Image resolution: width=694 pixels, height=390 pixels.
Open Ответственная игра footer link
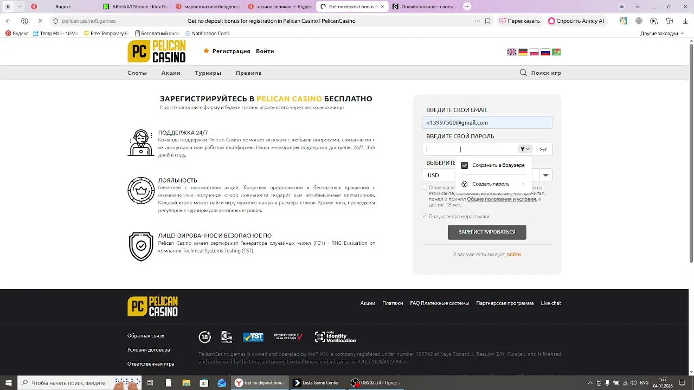pyautogui.click(x=151, y=364)
